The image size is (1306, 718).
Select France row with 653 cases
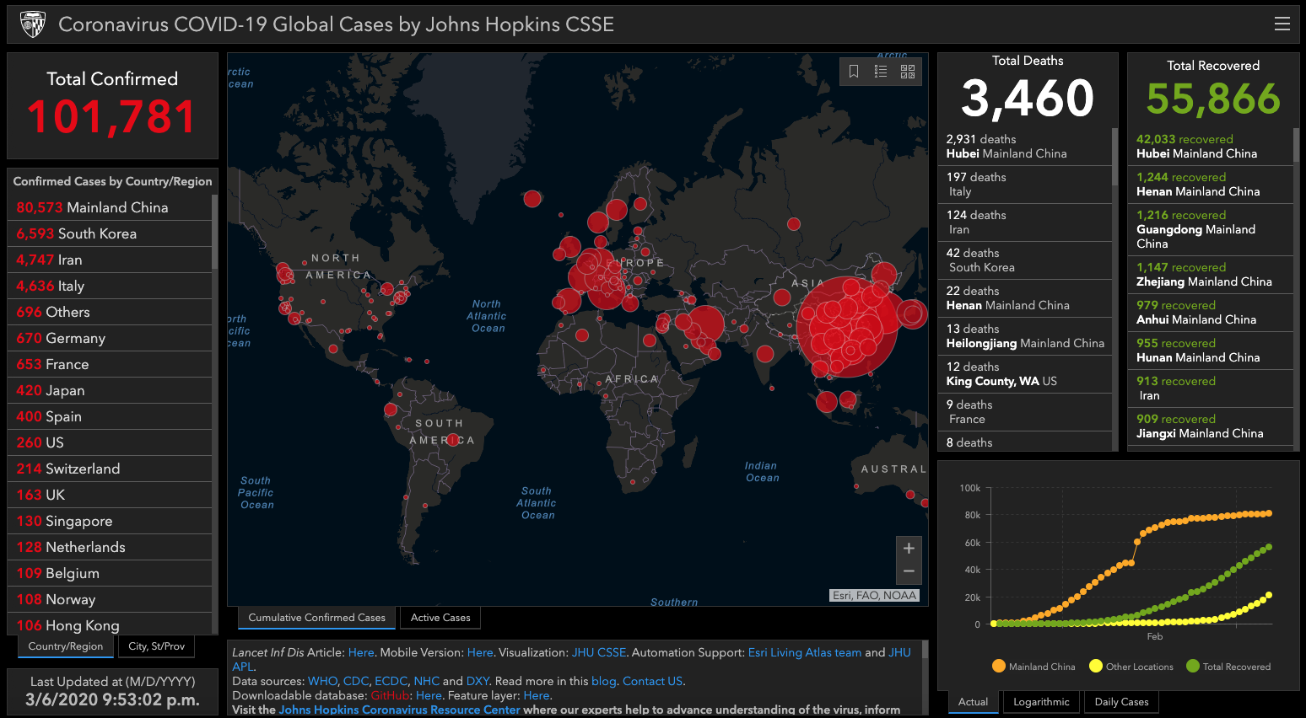[110, 364]
